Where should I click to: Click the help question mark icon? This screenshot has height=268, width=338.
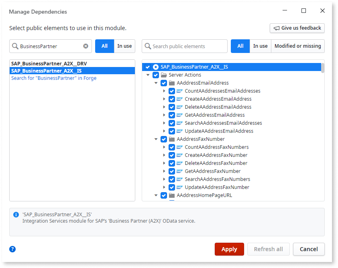tap(12, 249)
